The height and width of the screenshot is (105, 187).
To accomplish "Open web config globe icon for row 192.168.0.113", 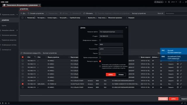I will click(178, 67).
